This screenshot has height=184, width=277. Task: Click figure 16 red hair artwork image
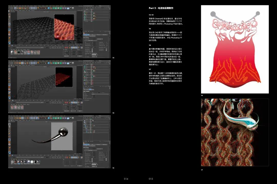point(235,49)
